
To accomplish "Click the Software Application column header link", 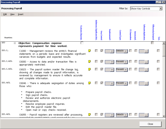I will [144, 33].
